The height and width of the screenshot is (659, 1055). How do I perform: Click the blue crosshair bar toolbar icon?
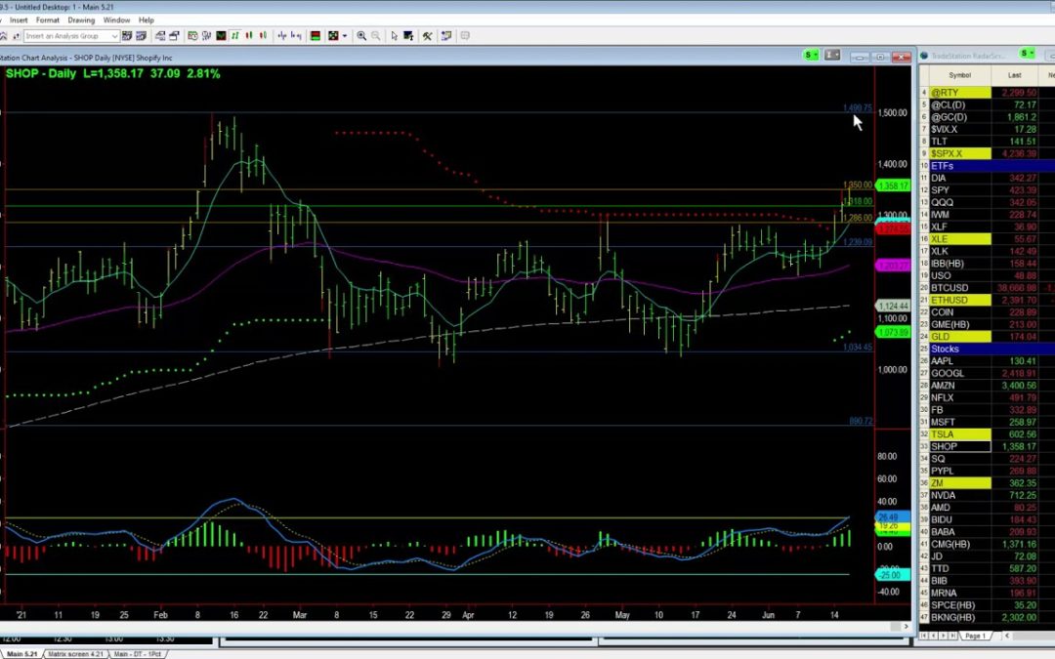(282, 36)
